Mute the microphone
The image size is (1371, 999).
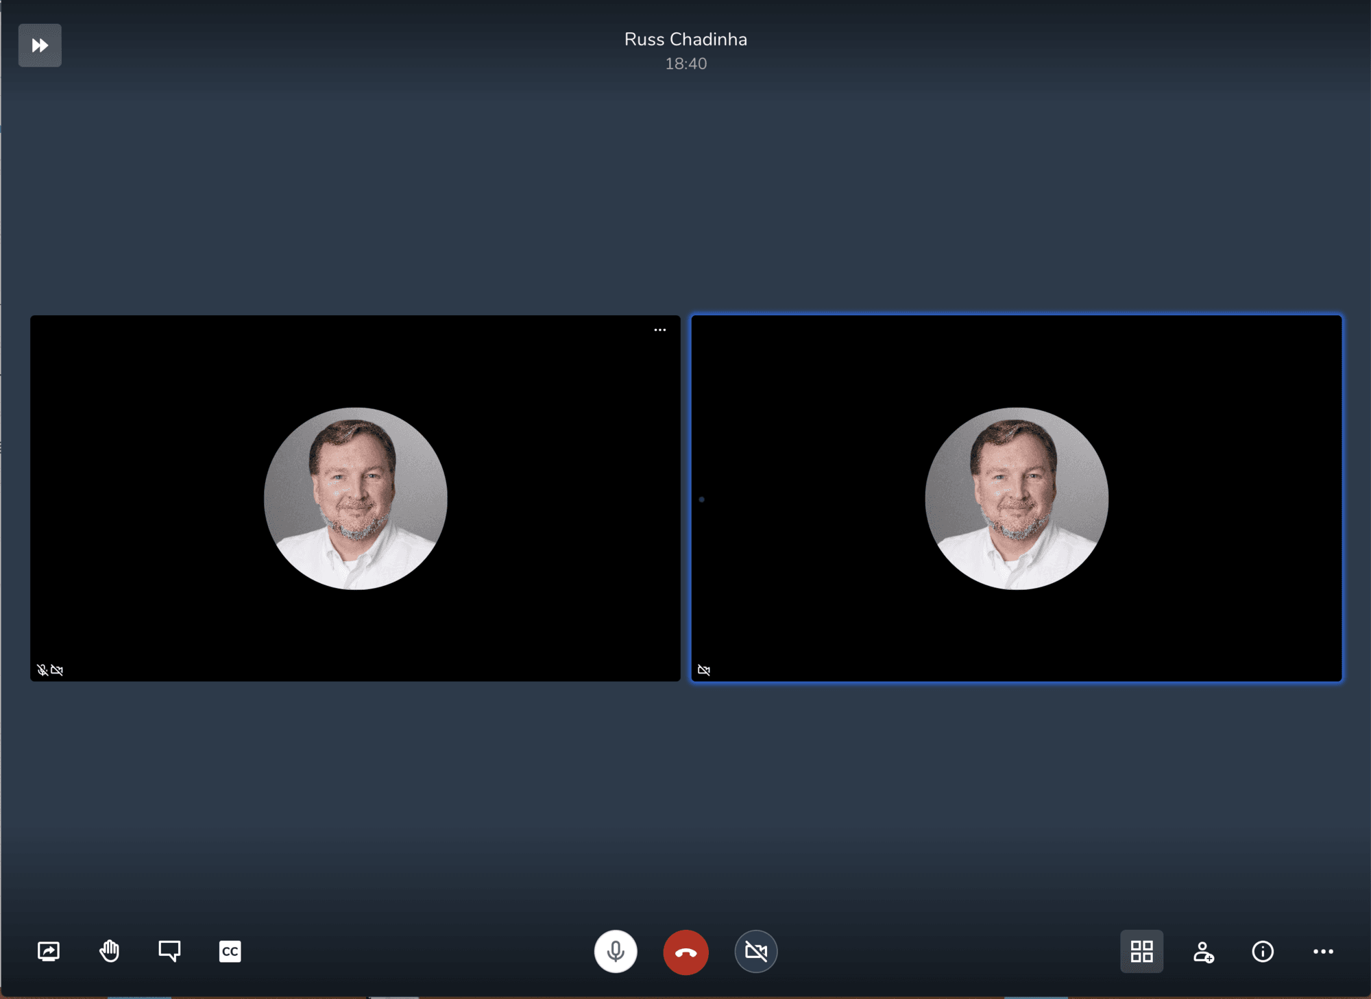(x=616, y=951)
